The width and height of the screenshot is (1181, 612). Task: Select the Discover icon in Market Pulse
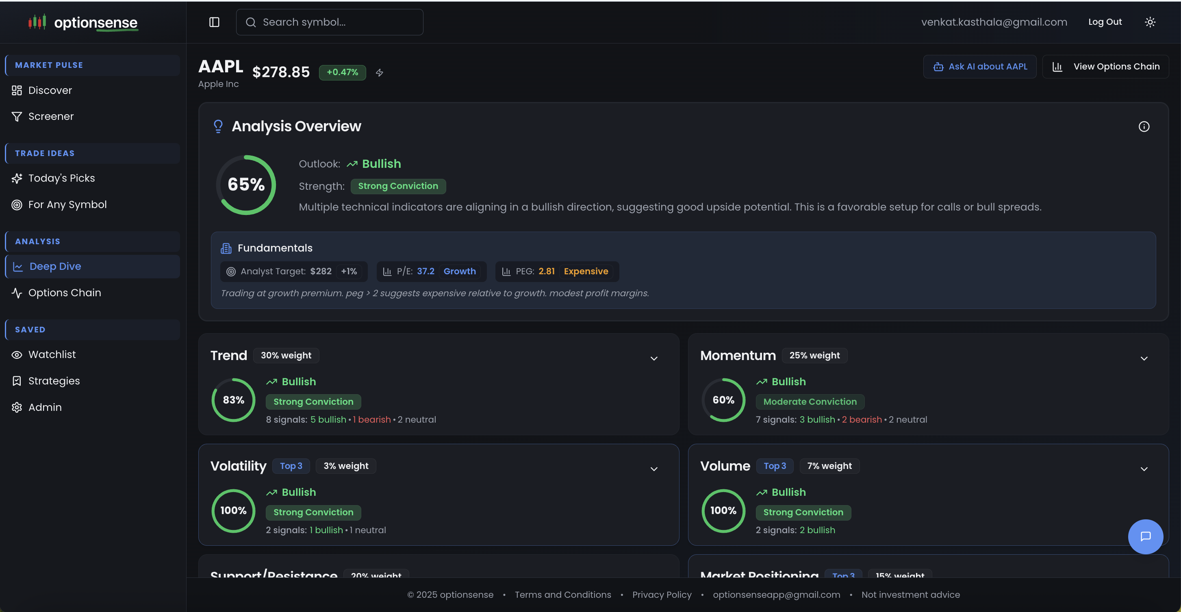click(x=17, y=90)
